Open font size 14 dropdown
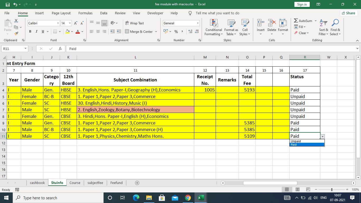 pos(70,23)
